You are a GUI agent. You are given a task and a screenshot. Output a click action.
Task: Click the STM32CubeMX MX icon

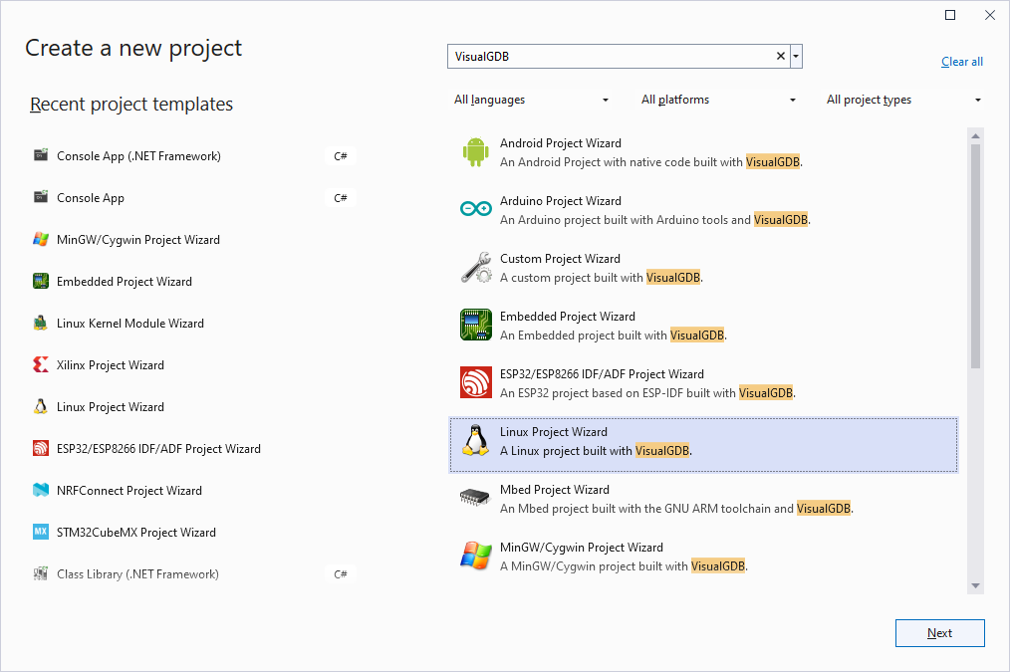[x=41, y=532]
